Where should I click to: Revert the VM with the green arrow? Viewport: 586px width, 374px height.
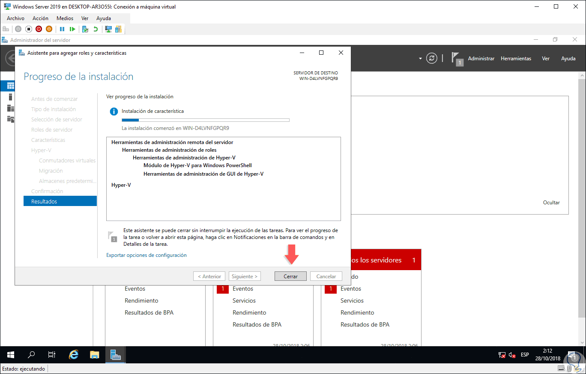pyautogui.click(x=96, y=29)
